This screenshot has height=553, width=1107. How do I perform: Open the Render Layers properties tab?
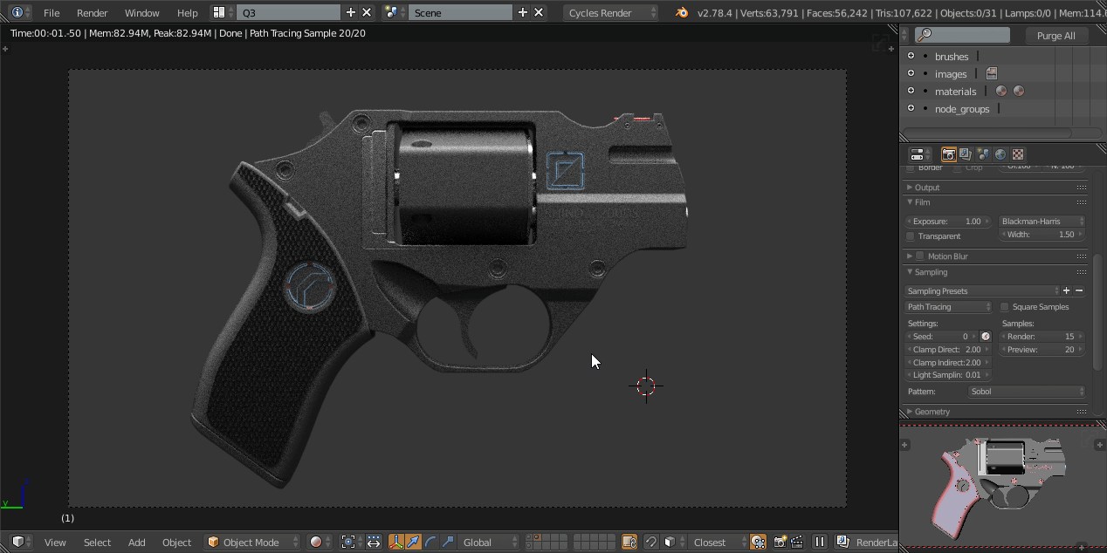click(966, 154)
